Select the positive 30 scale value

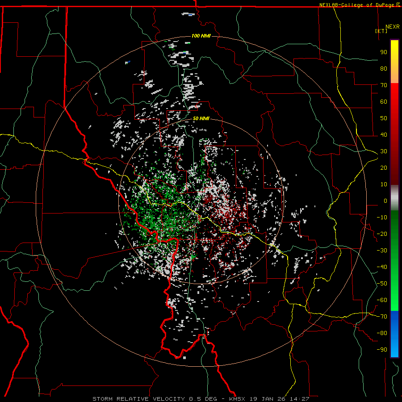(384, 151)
